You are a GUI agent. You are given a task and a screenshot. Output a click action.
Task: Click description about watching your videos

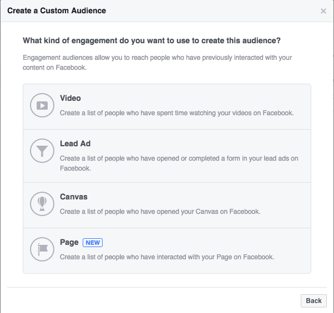point(176,113)
